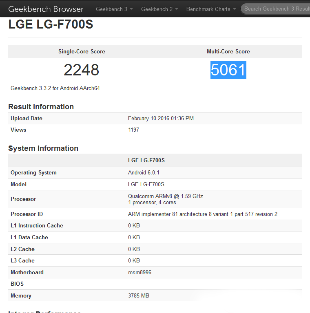Screen dimensions: 310x313
Task: Click the LGE LG-F700S page heading
Action: (x=51, y=25)
